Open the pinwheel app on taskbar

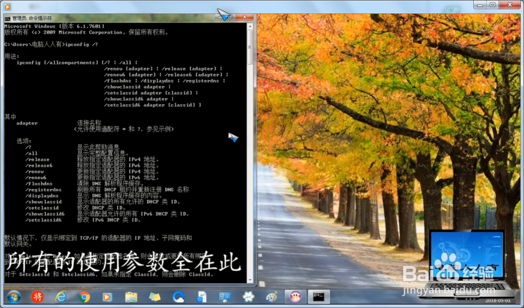click(248, 296)
